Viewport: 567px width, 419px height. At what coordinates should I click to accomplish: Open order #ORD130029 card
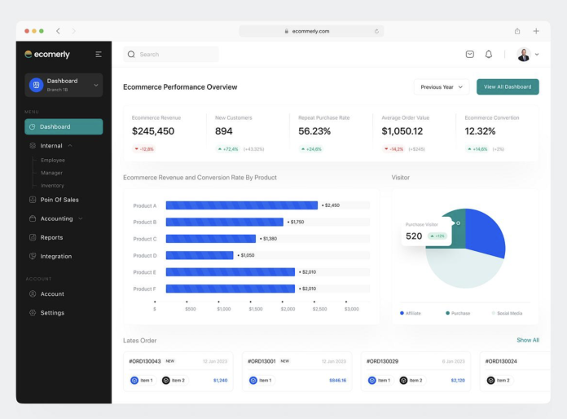click(x=415, y=372)
